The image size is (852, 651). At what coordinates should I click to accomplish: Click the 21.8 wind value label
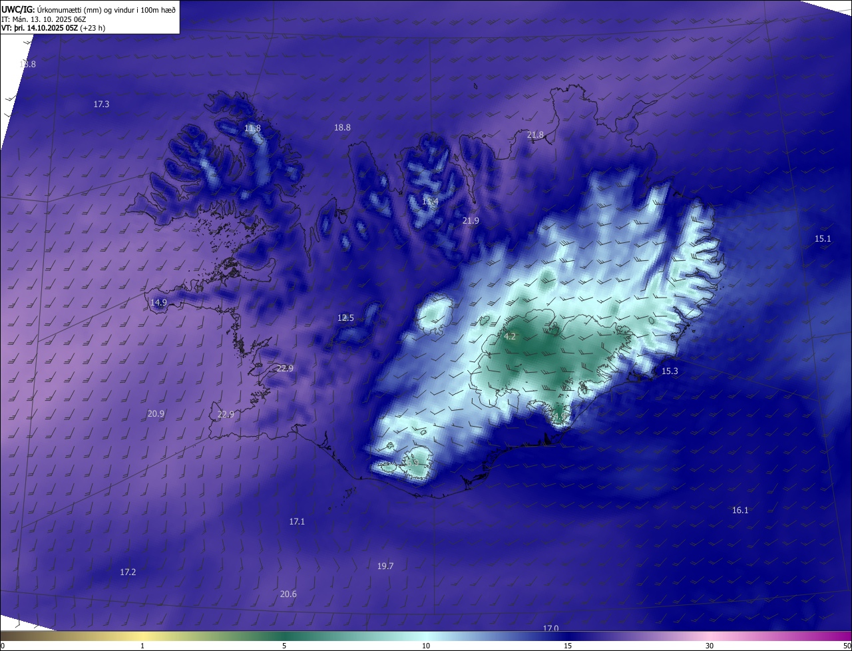pyautogui.click(x=535, y=135)
